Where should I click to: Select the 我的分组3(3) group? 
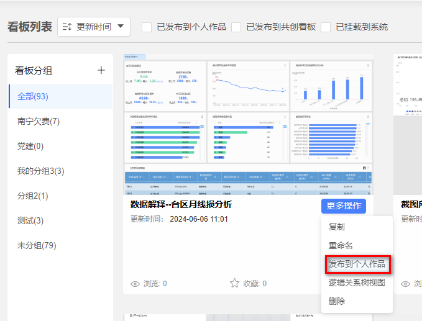coord(41,171)
